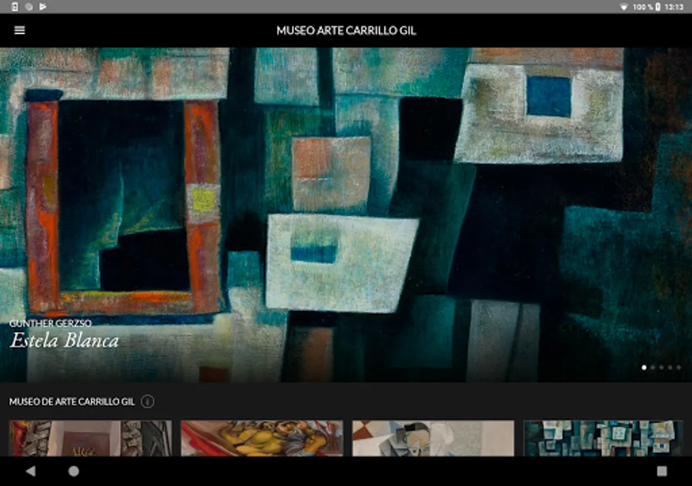
Task: Open the hamburger navigation menu
Action: point(19,30)
